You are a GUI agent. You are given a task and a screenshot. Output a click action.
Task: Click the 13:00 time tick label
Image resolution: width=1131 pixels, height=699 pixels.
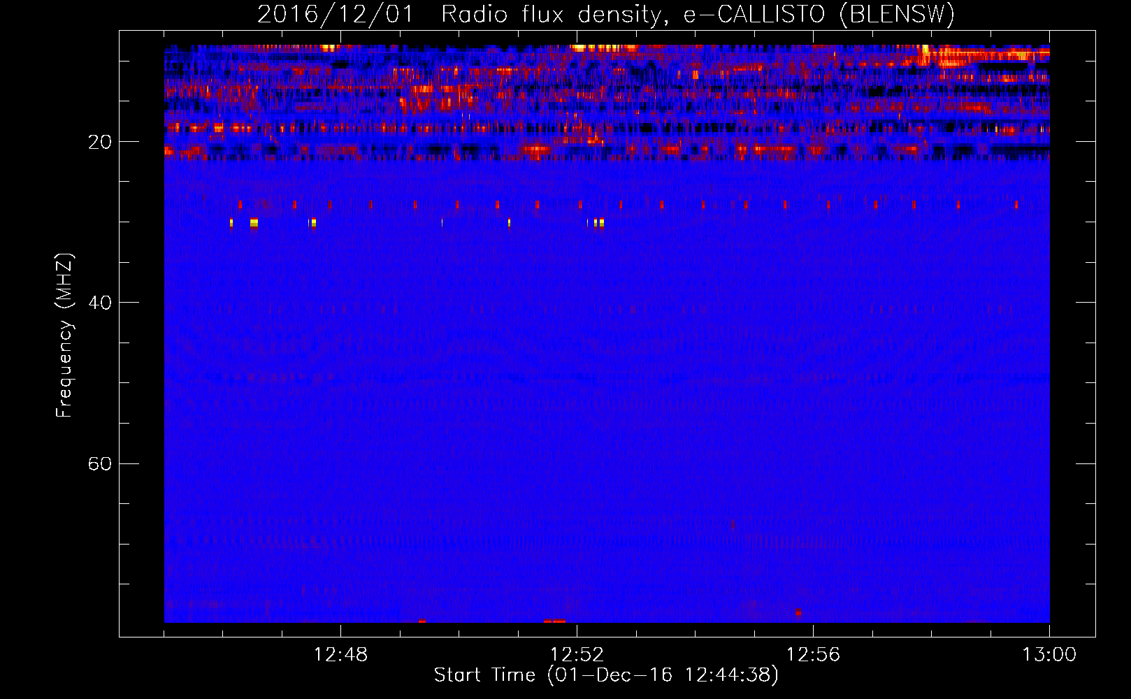point(1049,655)
